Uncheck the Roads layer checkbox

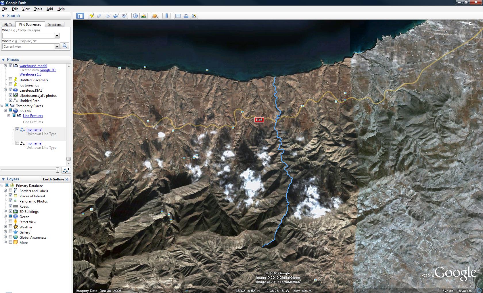(11, 206)
